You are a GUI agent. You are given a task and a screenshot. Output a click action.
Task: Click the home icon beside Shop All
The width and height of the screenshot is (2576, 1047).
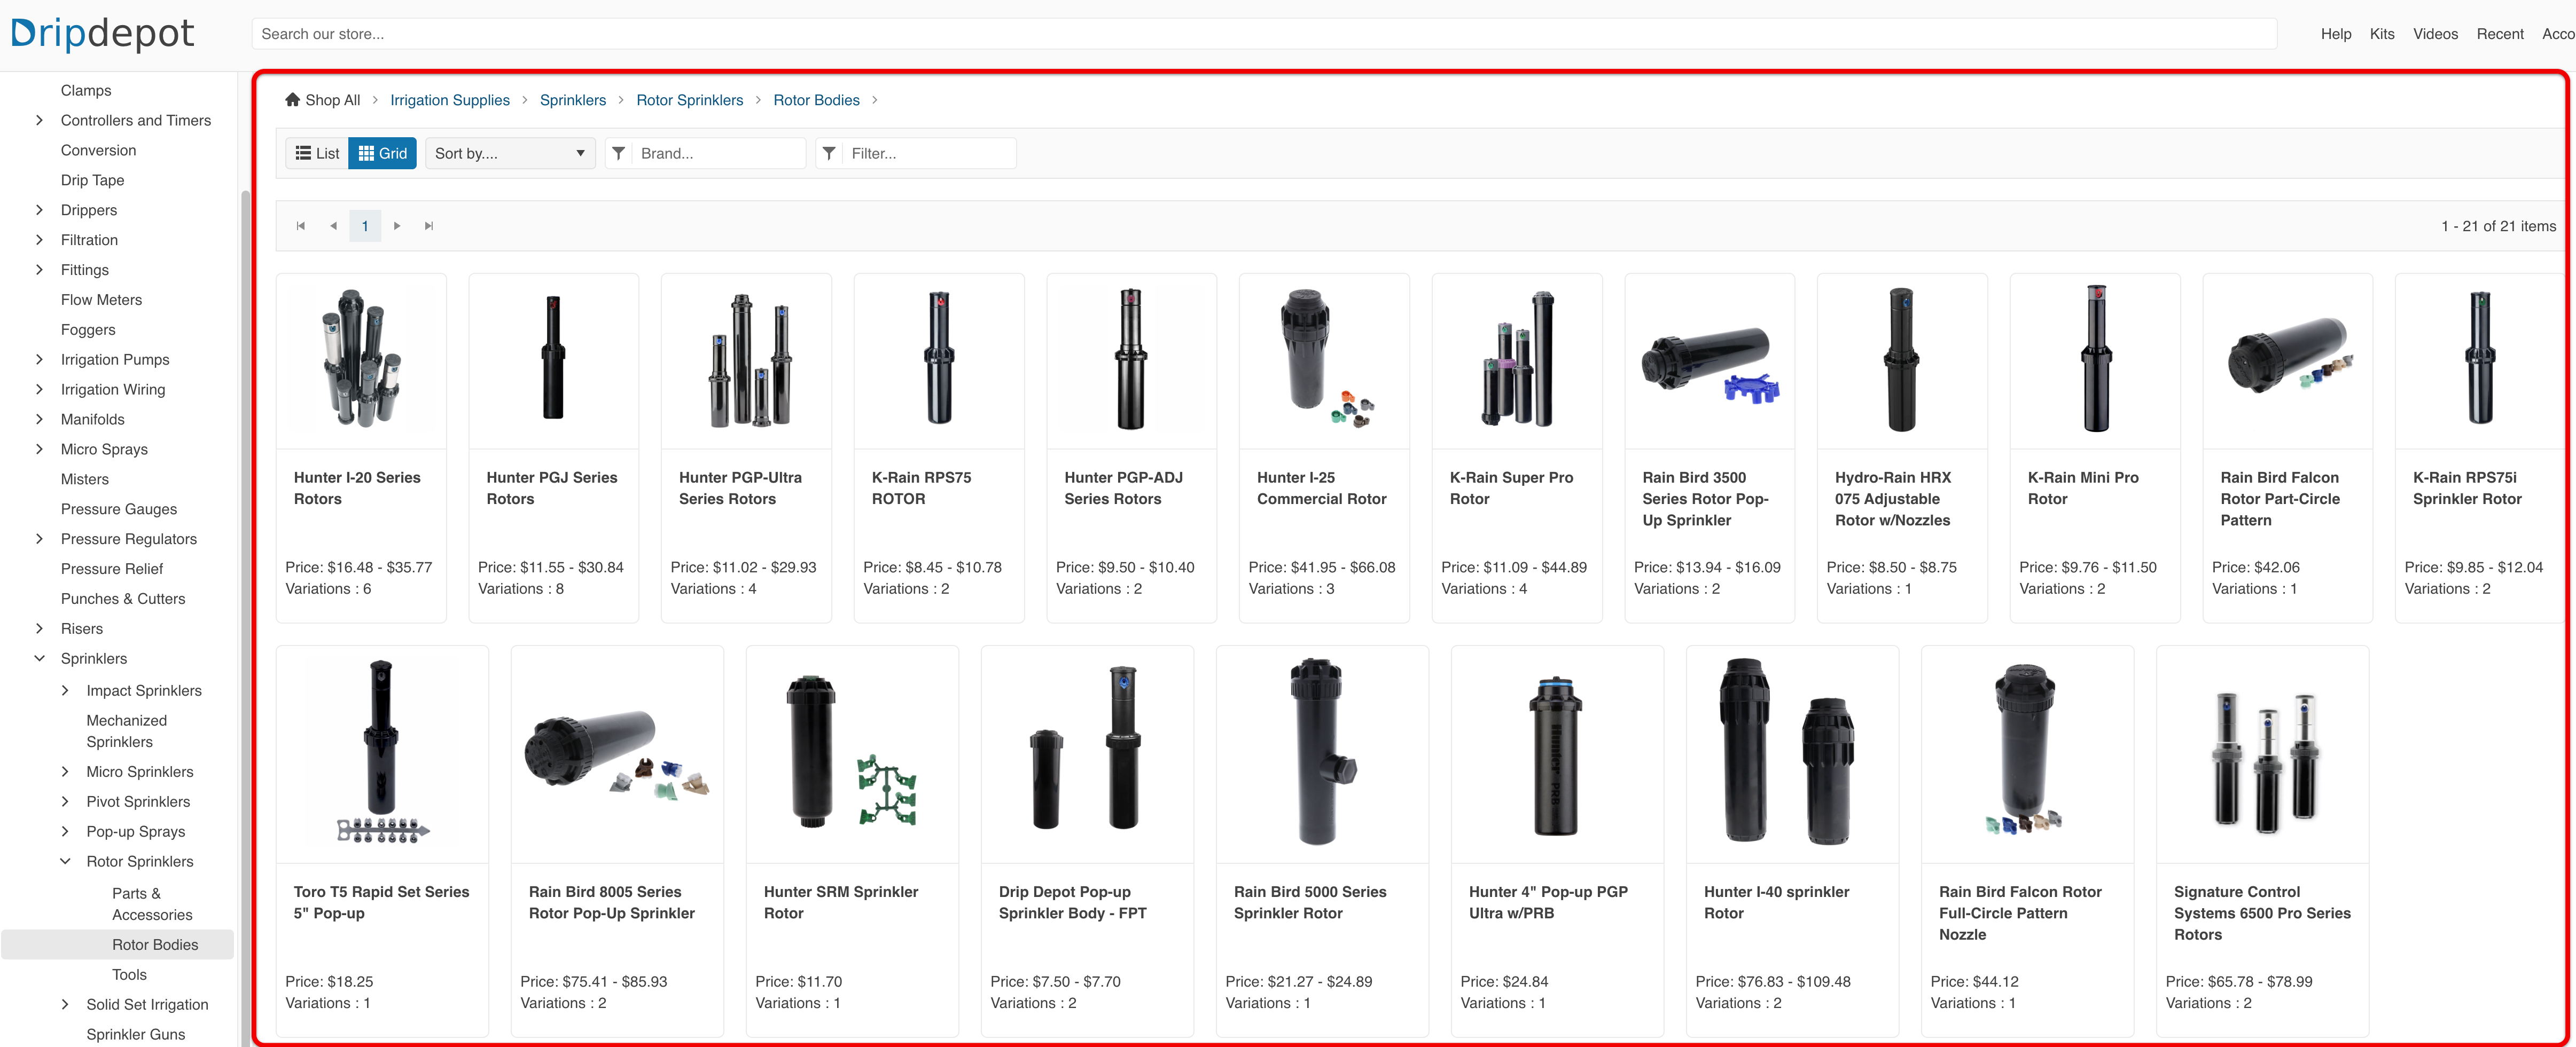(292, 100)
